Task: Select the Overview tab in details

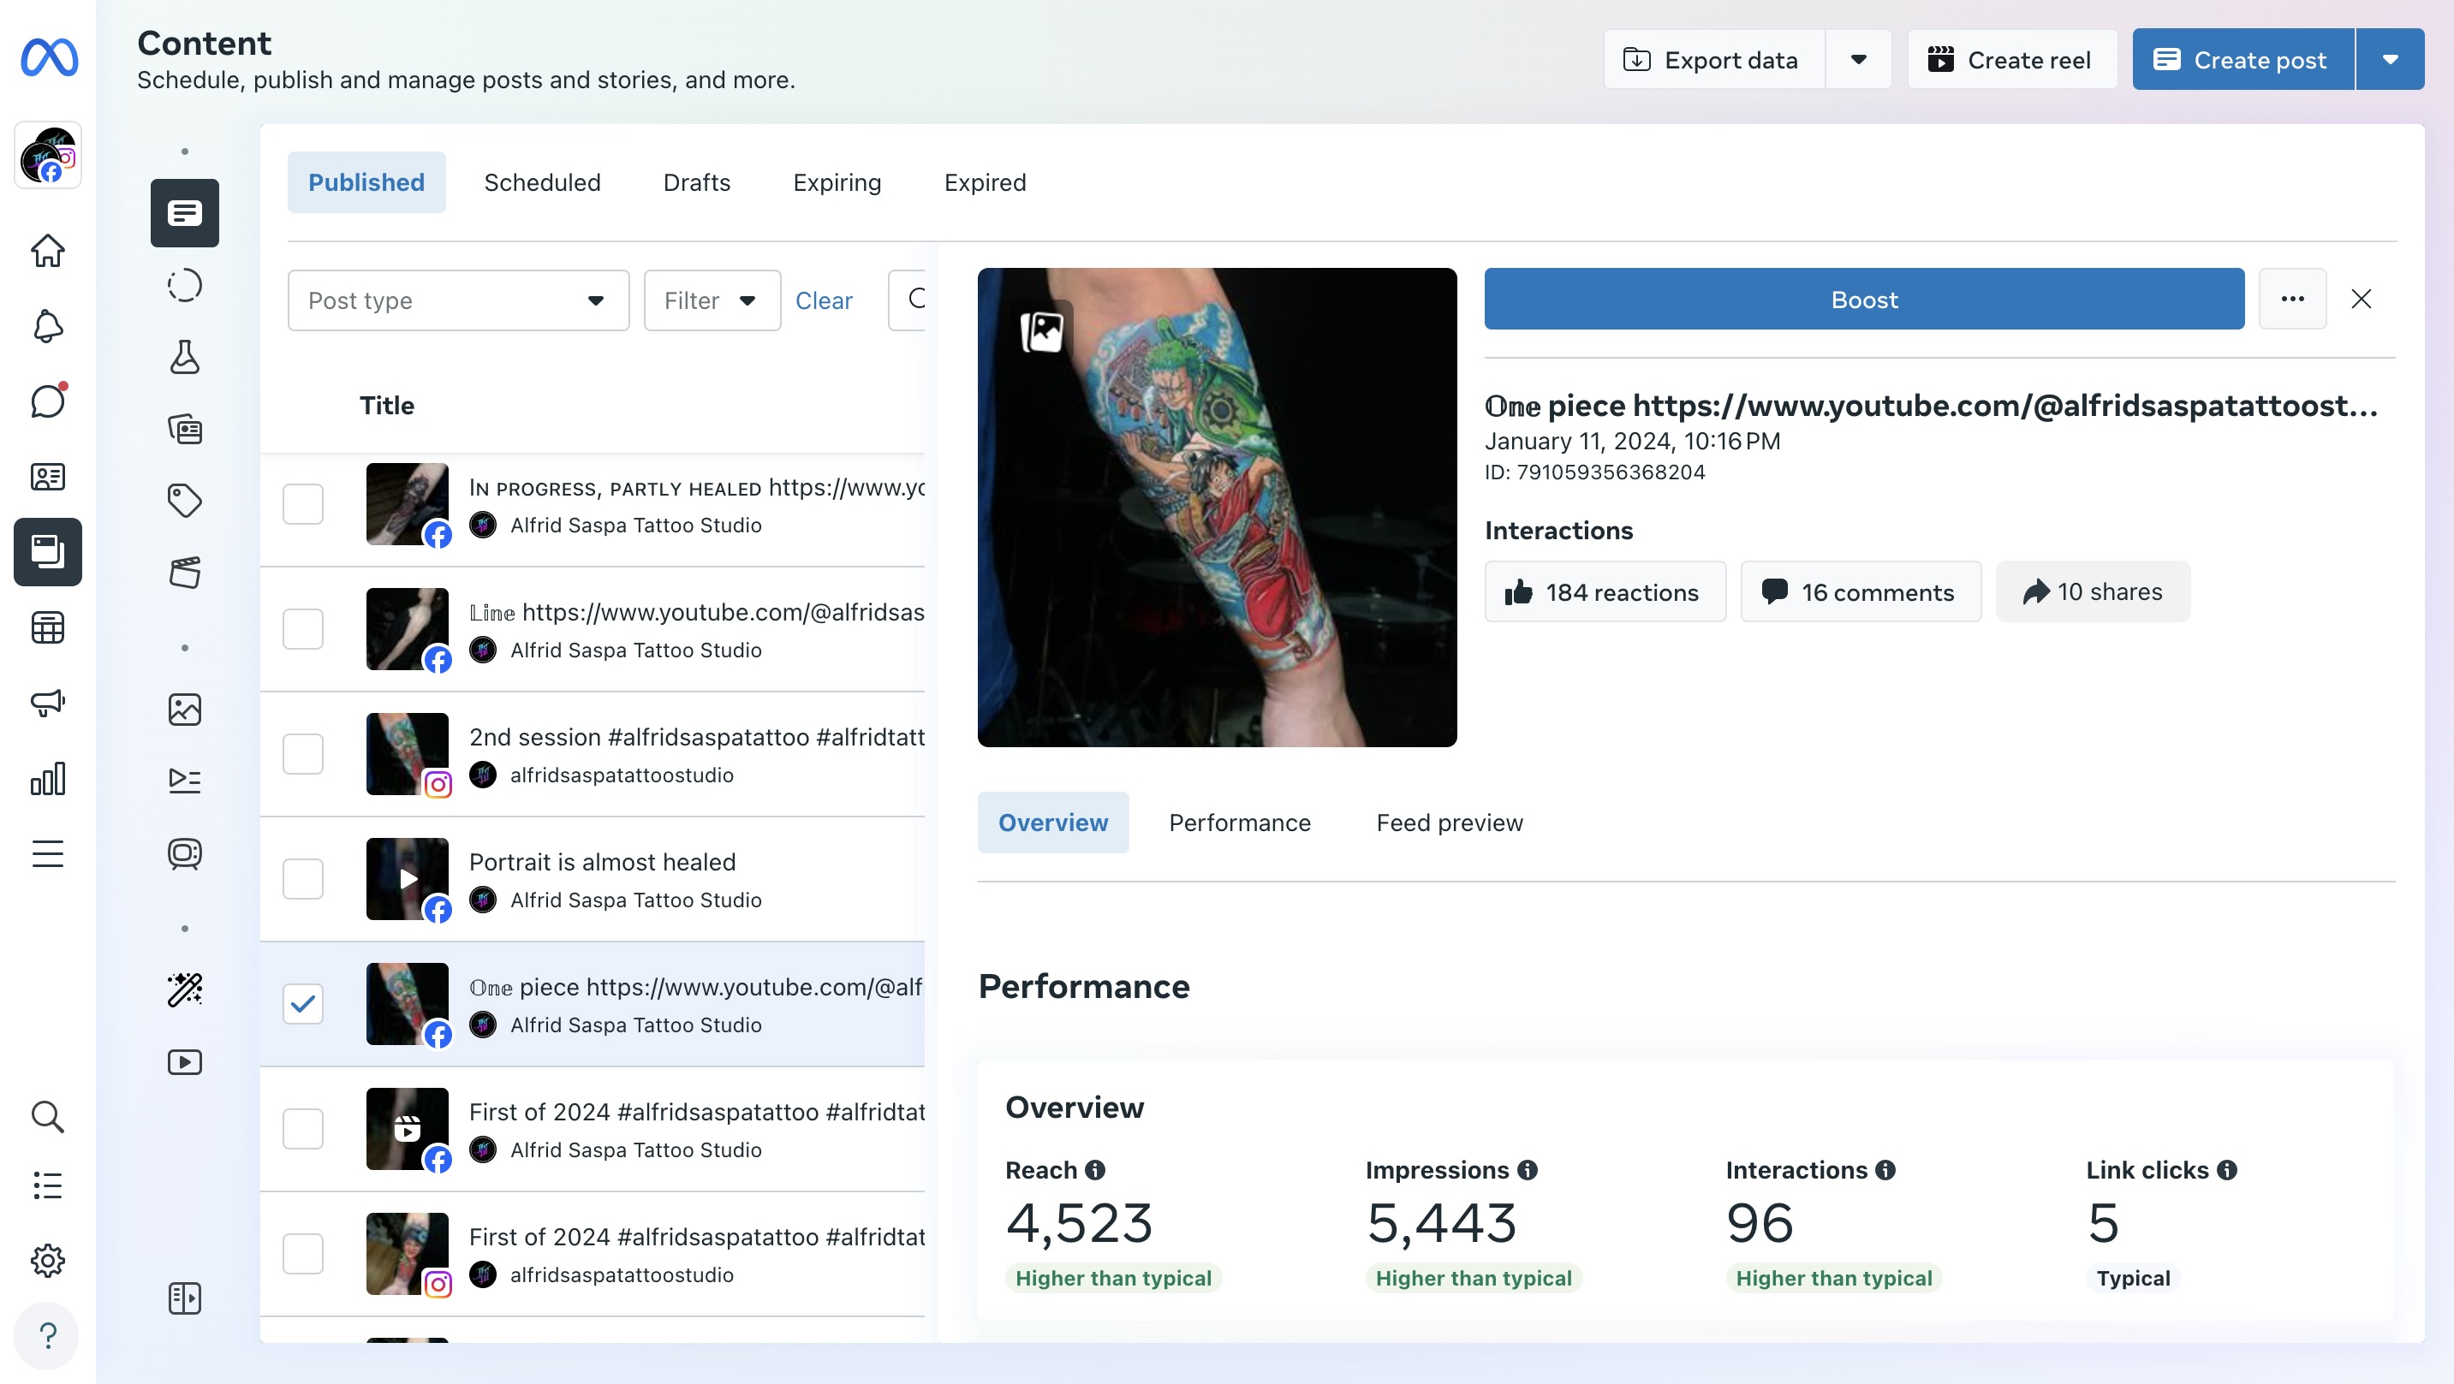Action: click(x=1052, y=822)
